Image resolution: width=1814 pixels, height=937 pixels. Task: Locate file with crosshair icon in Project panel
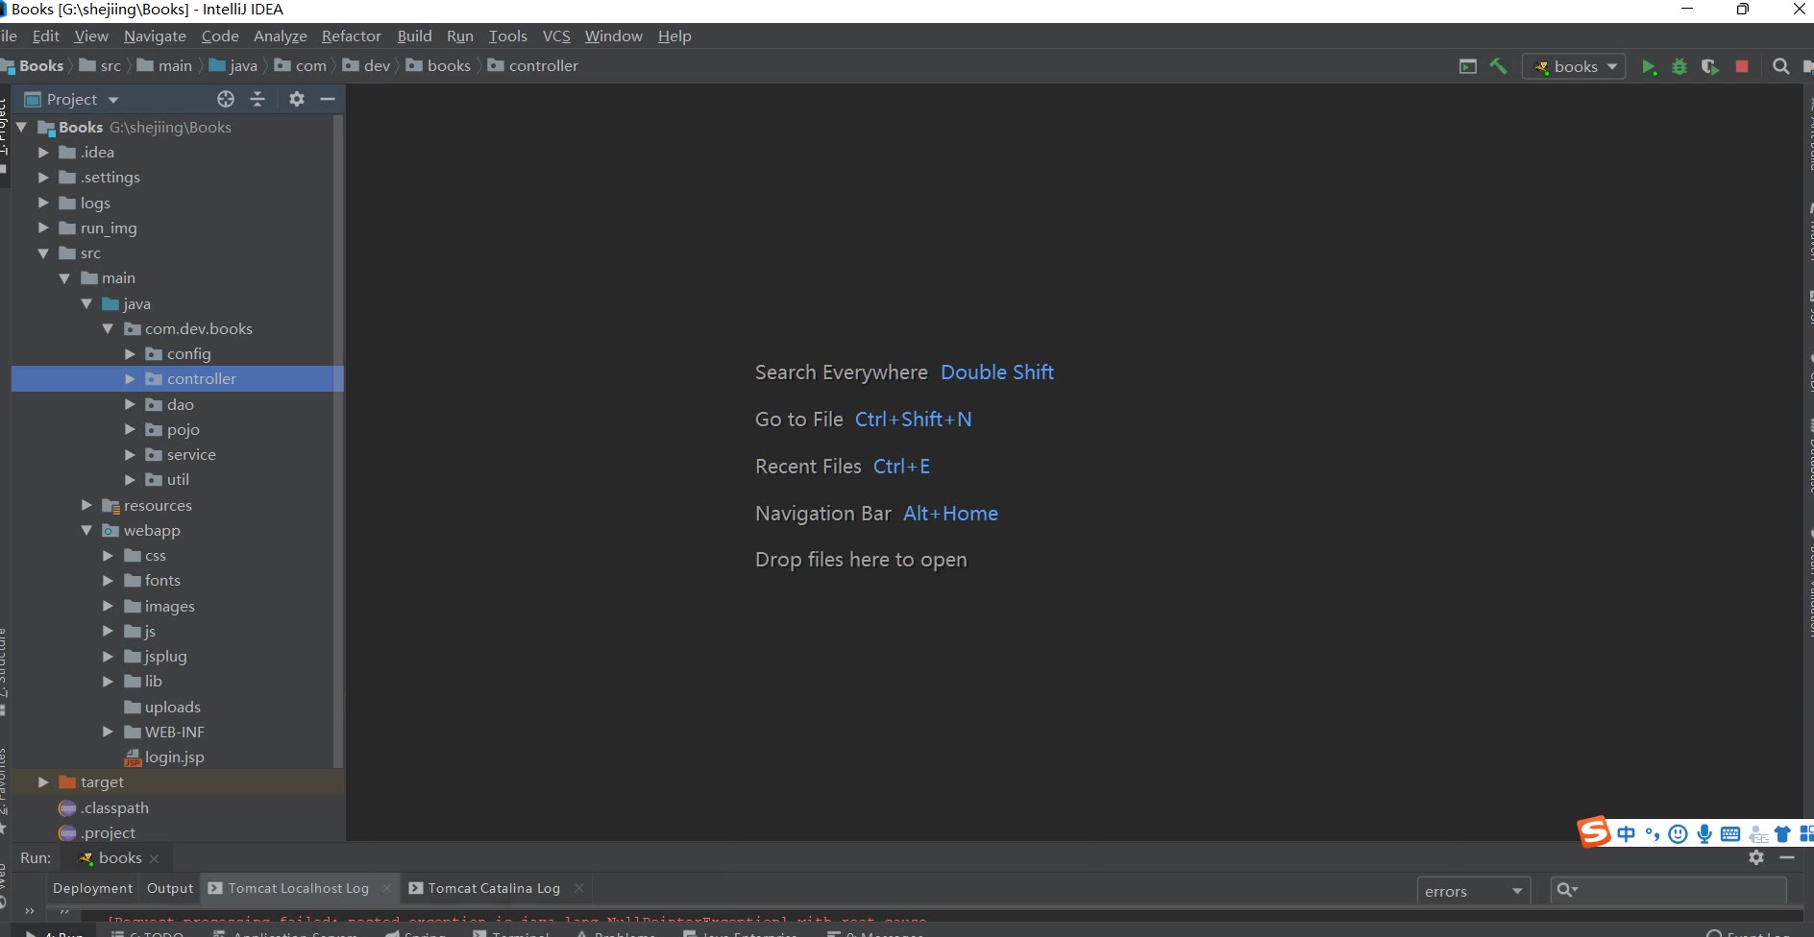coord(226,99)
